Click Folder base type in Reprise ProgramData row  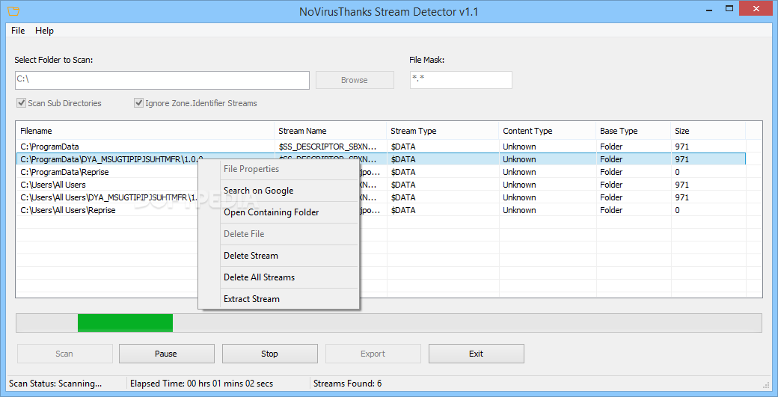pyautogui.click(x=611, y=172)
